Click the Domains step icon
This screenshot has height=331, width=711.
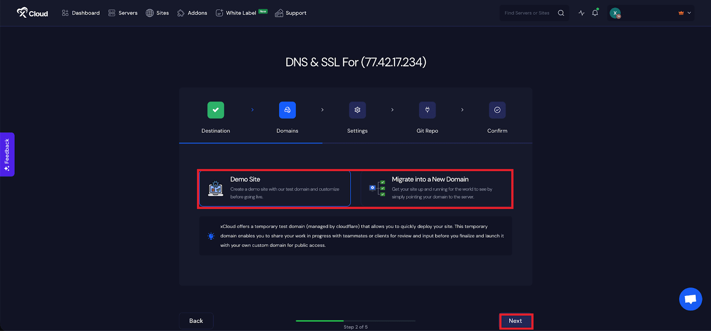pos(287,110)
